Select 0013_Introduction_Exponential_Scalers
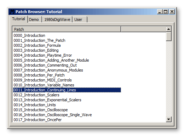 (47, 100)
